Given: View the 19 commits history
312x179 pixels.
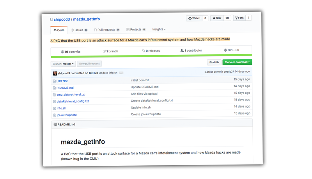Looking at the screenshot, I should [71, 52].
